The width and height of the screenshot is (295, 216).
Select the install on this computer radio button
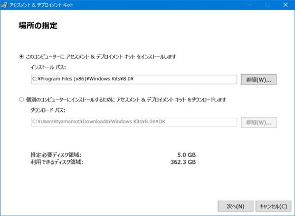[22, 56]
